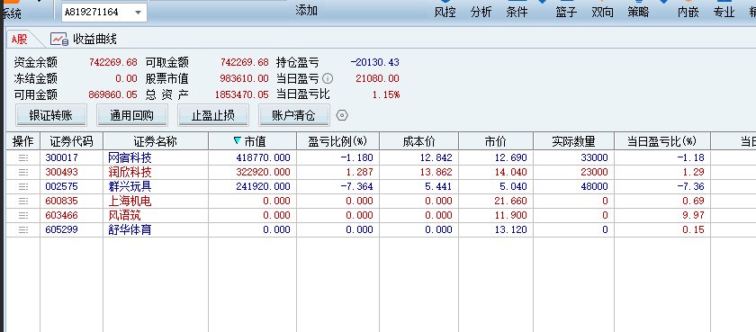Sort by 实际数量 column header
The image size is (756, 332).
point(573,141)
